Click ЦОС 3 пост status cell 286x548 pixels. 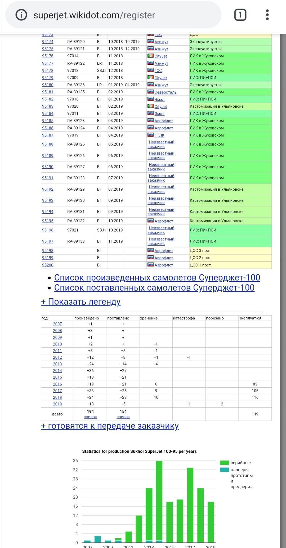click(x=230, y=251)
